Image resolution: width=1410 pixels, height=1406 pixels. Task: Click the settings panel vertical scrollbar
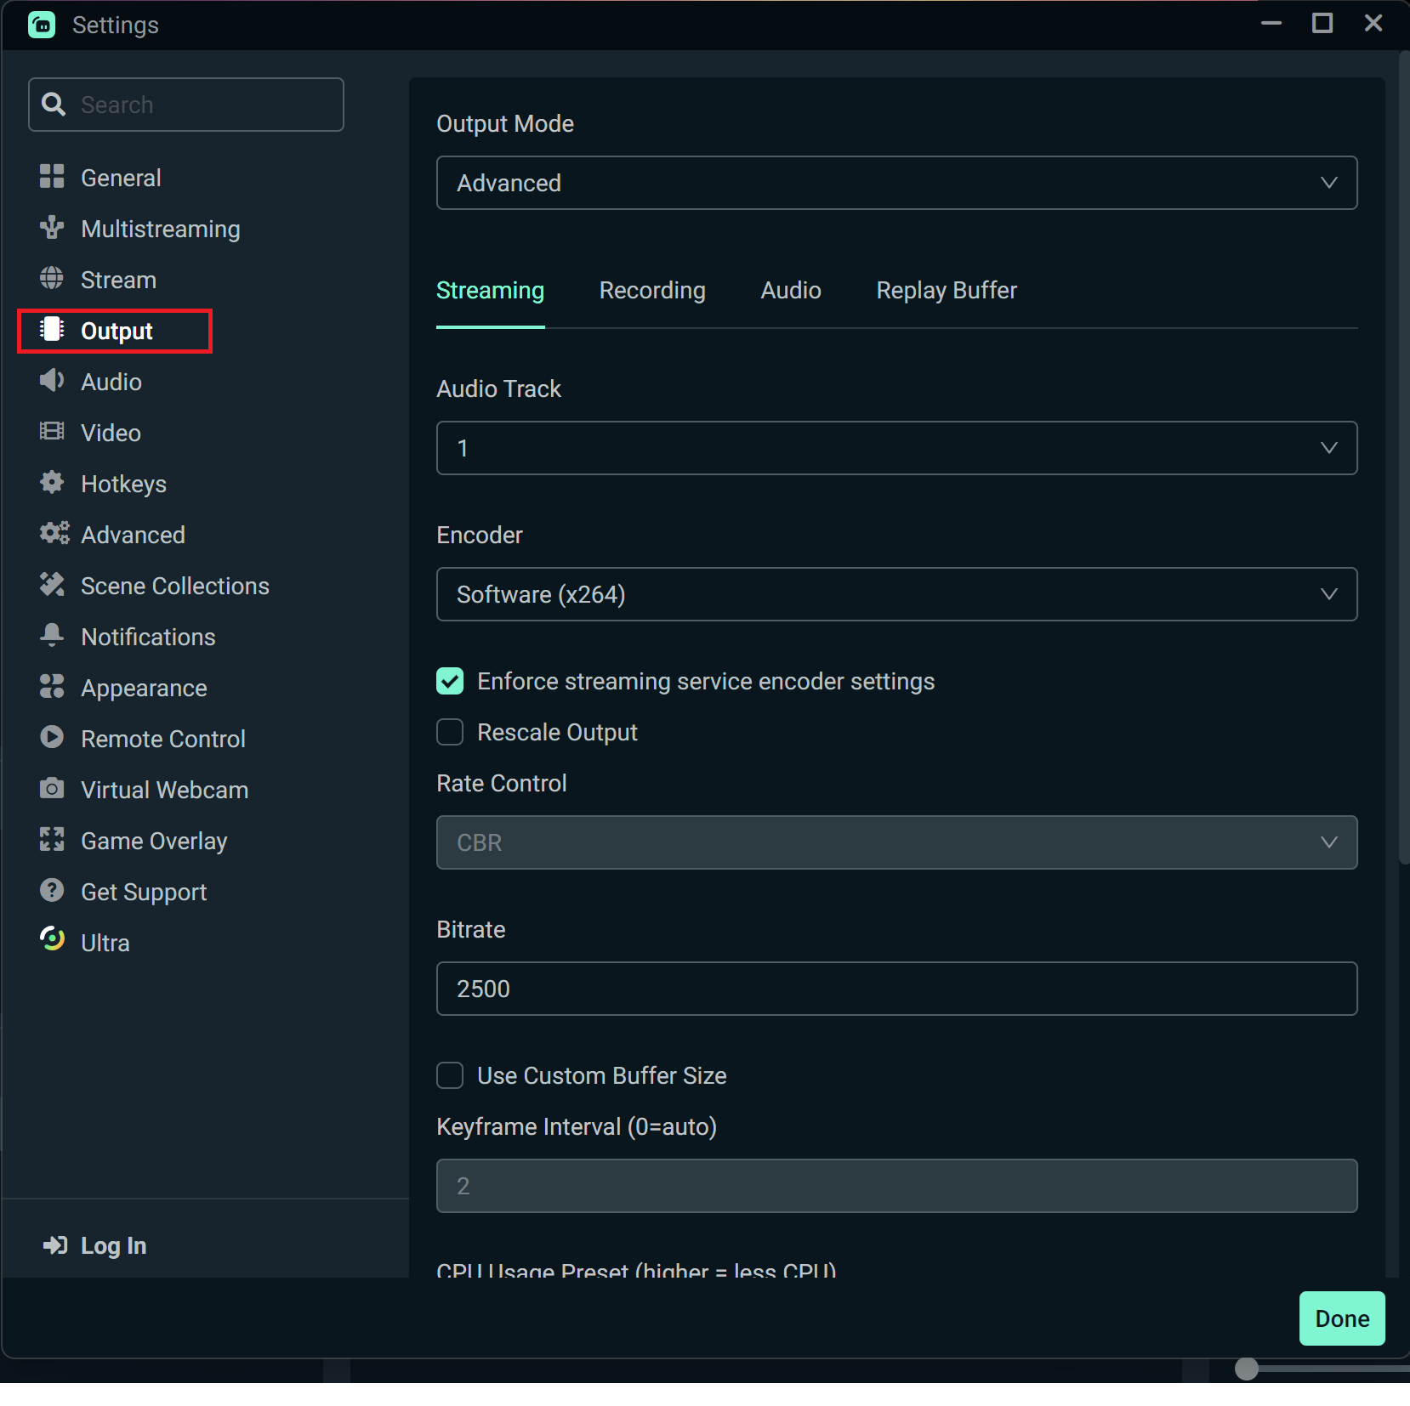coord(1403,459)
